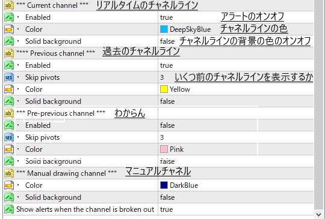Pick the Yellow color swatch
This screenshot has width=325, height=219.
(164, 89)
